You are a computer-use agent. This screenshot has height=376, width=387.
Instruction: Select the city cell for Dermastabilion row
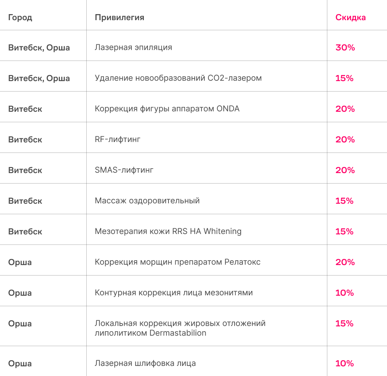[20, 324]
